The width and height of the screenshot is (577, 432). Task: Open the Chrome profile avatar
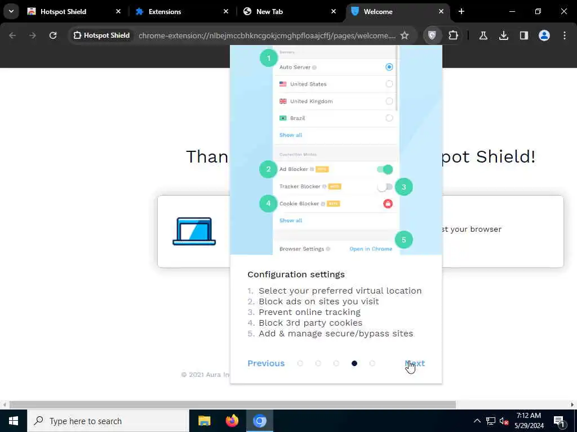(x=544, y=35)
